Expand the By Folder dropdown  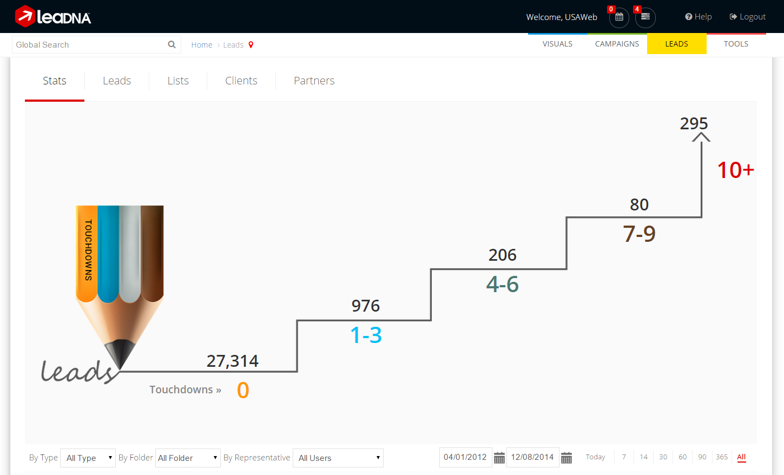188,458
